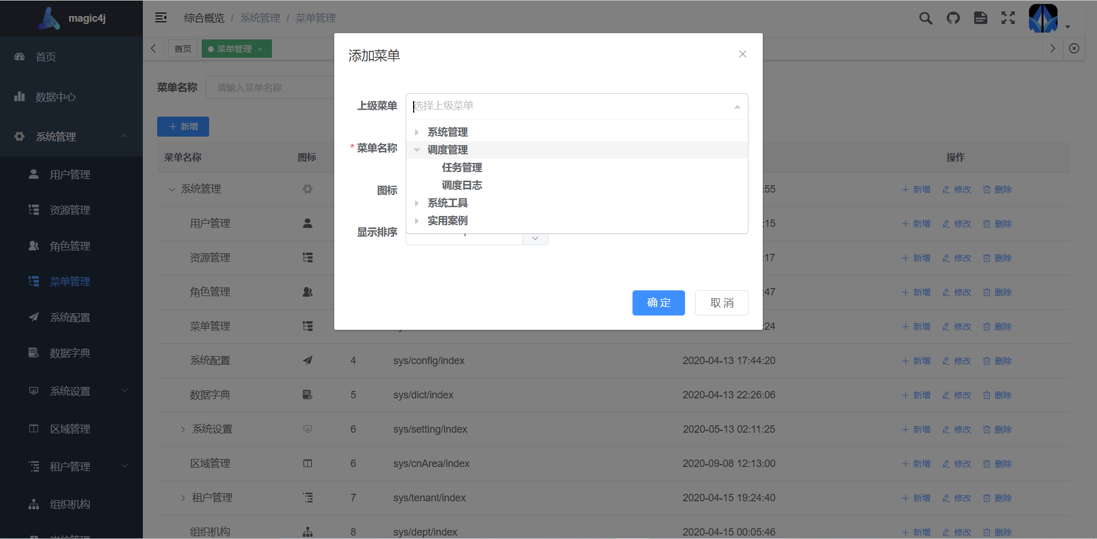Viewport: 1097px width, 539px height.
Task: Expand 系统设置 row in menu table
Action: [x=183, y=429]
